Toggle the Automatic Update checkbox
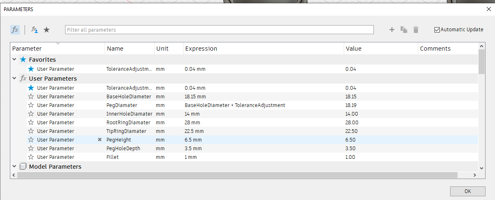Viewport: 495px width, 200px height. pyautogui.click(x=437, y=30)
